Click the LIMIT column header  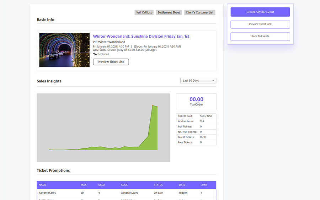204,185
